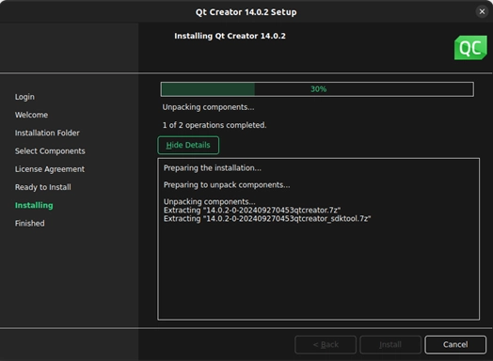Click the disabled Back button
This screenshot has height=361, width=493.
point(326,345)
